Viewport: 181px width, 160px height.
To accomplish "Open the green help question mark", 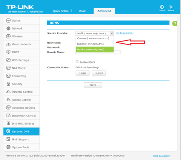I will 175,23.
